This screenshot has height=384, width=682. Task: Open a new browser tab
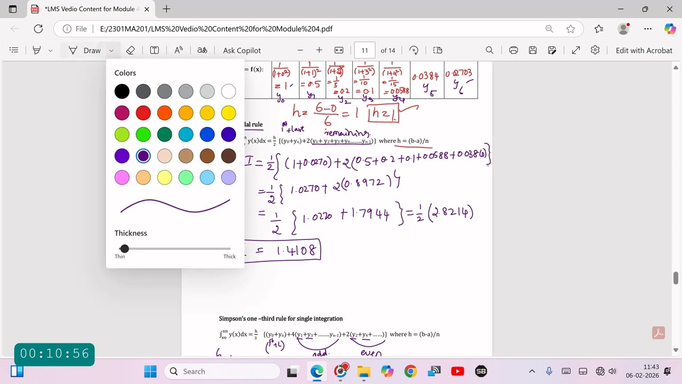coord(166,9)
